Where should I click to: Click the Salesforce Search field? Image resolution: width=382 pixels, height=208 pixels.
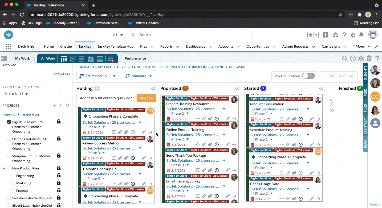[x=189, y=35]
